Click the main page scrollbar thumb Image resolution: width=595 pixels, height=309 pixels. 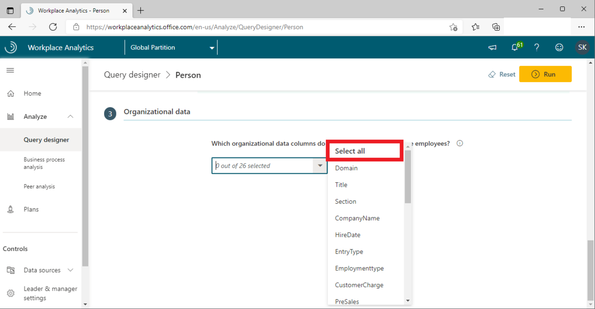click(590, 270)
